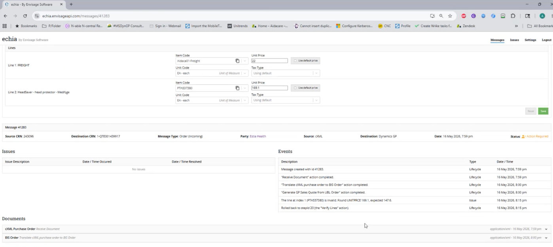Screen dimensions: 553x247
Task: Go forward in browser history
Action: (x=15, y=16)
